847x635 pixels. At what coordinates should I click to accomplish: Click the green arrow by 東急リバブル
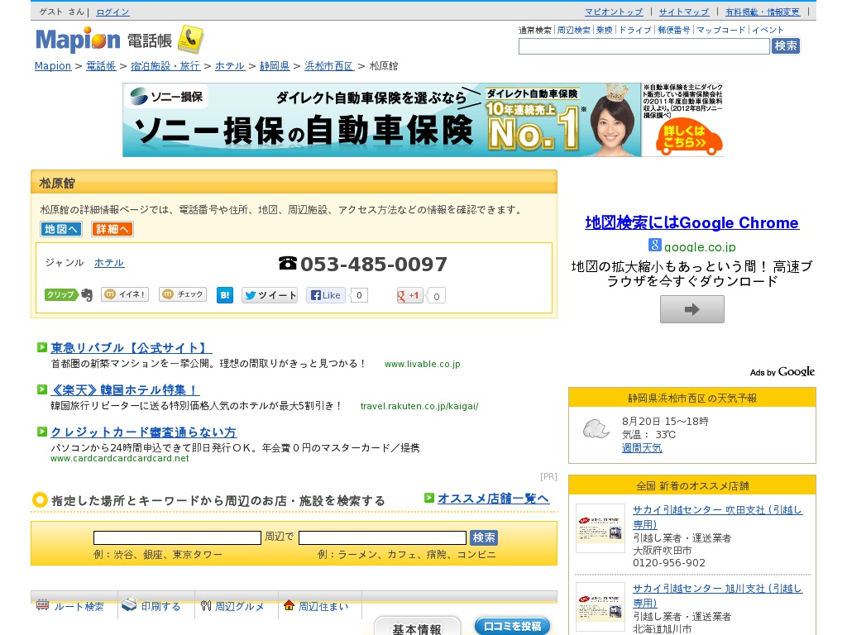(41, 347)
